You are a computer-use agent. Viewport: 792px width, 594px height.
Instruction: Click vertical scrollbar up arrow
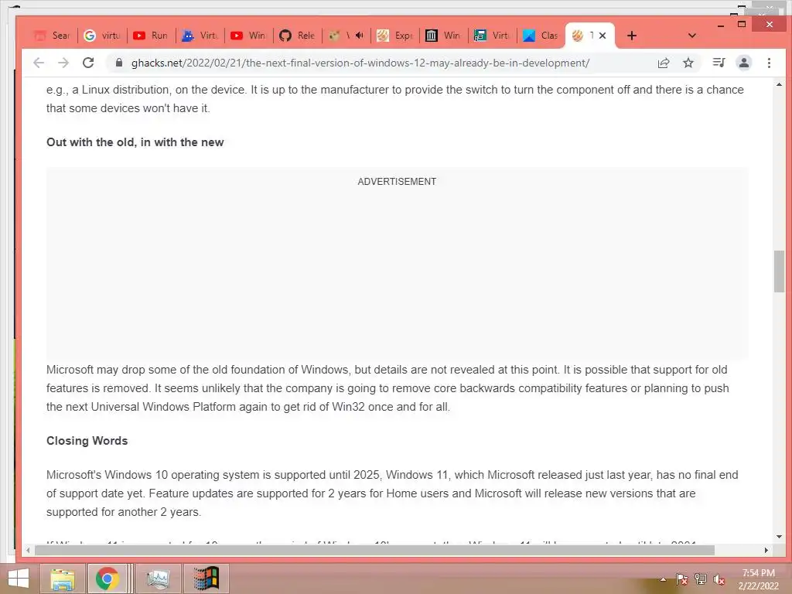(x=779, y=84)
